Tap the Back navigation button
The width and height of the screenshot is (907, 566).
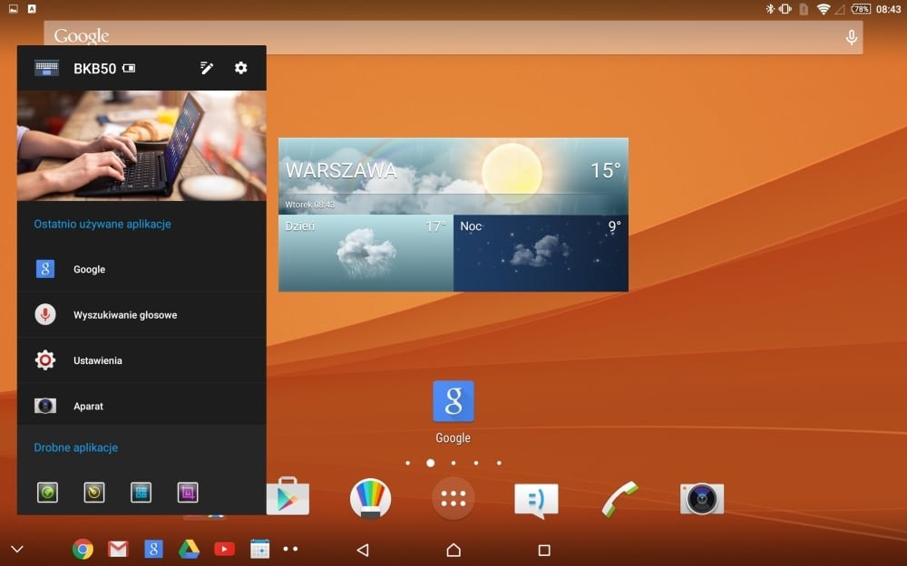363,550
